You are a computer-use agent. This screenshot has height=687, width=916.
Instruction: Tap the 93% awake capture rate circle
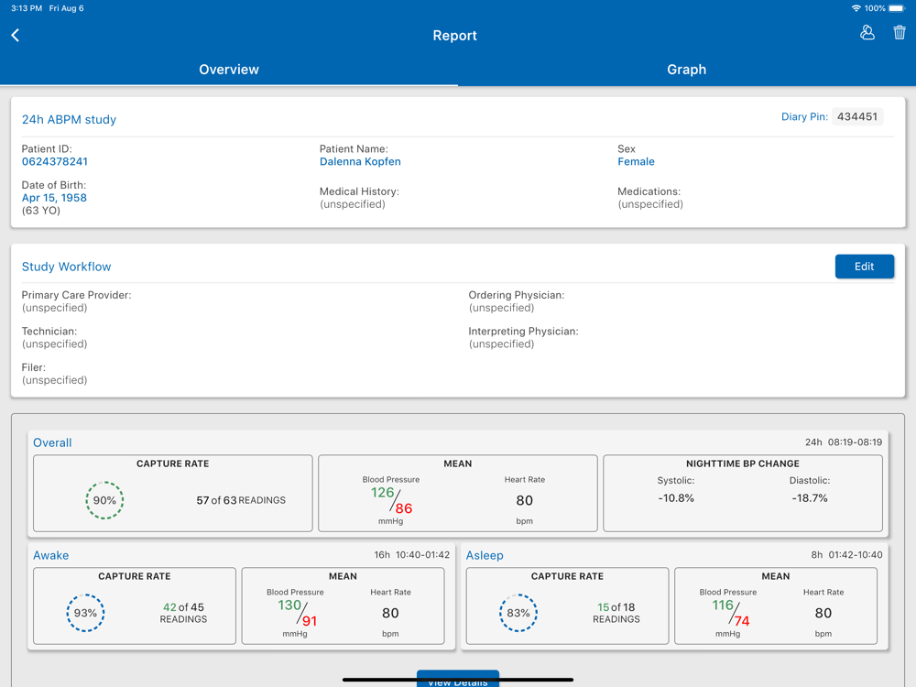point(85,613)
